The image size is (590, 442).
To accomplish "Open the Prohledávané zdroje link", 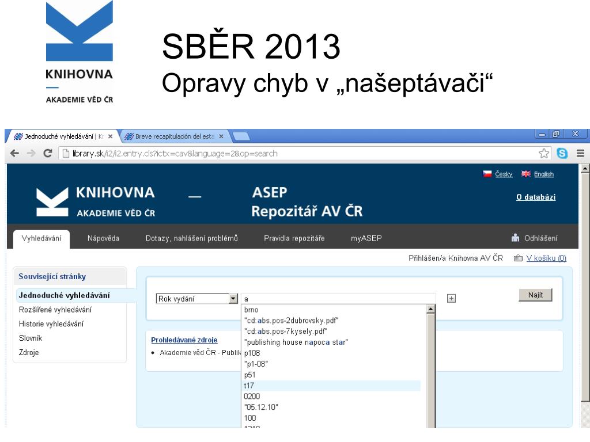I will 184,340.
